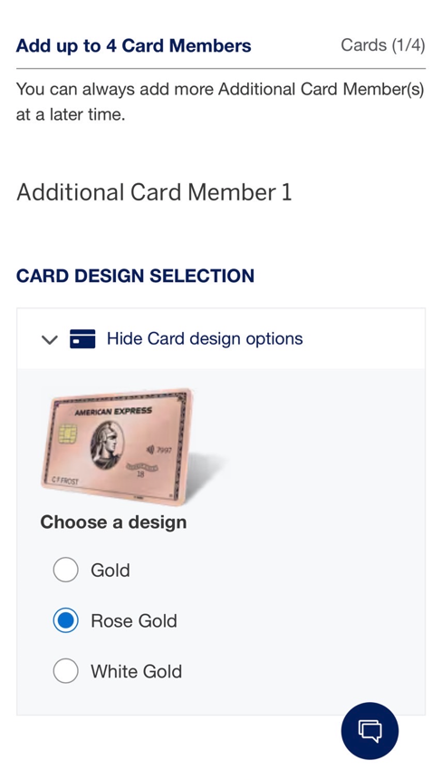The width and height of the screenshot is (442, 780).
Task: Collapse card design options using the chevron
Action: (50, 340)
